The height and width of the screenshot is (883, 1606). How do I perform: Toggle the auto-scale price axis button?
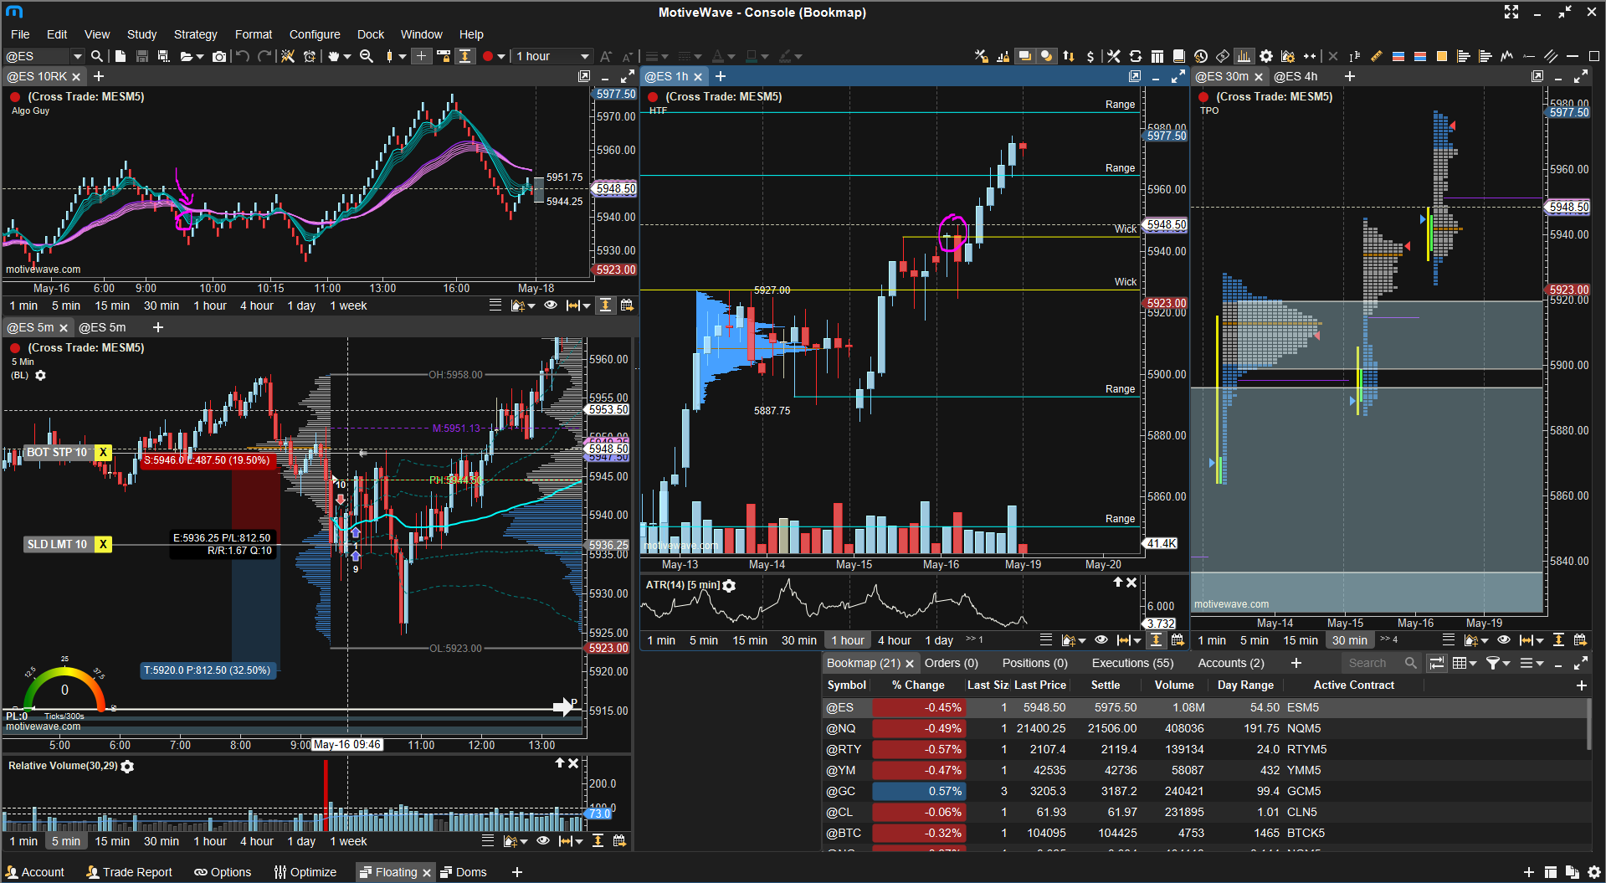(464, 56)
